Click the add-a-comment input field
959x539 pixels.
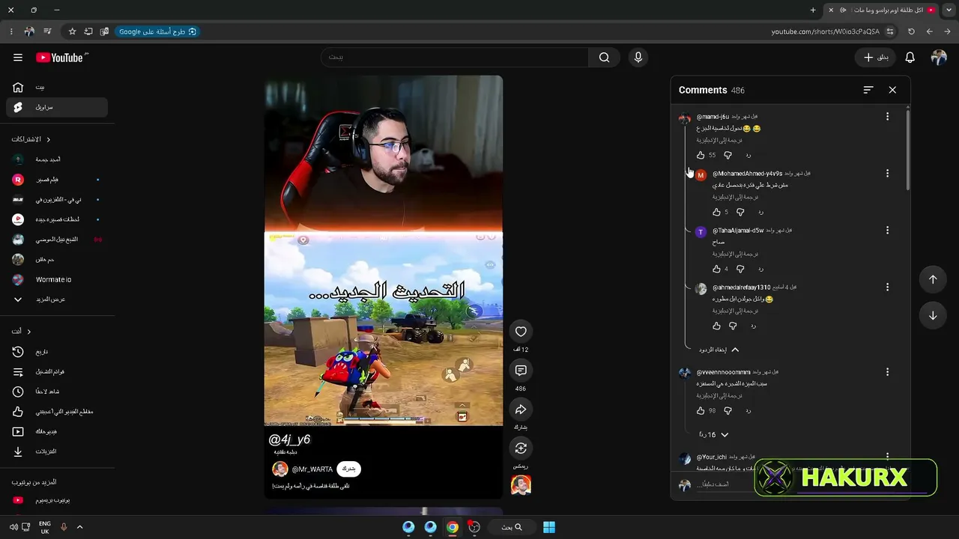tap(723, 485)
